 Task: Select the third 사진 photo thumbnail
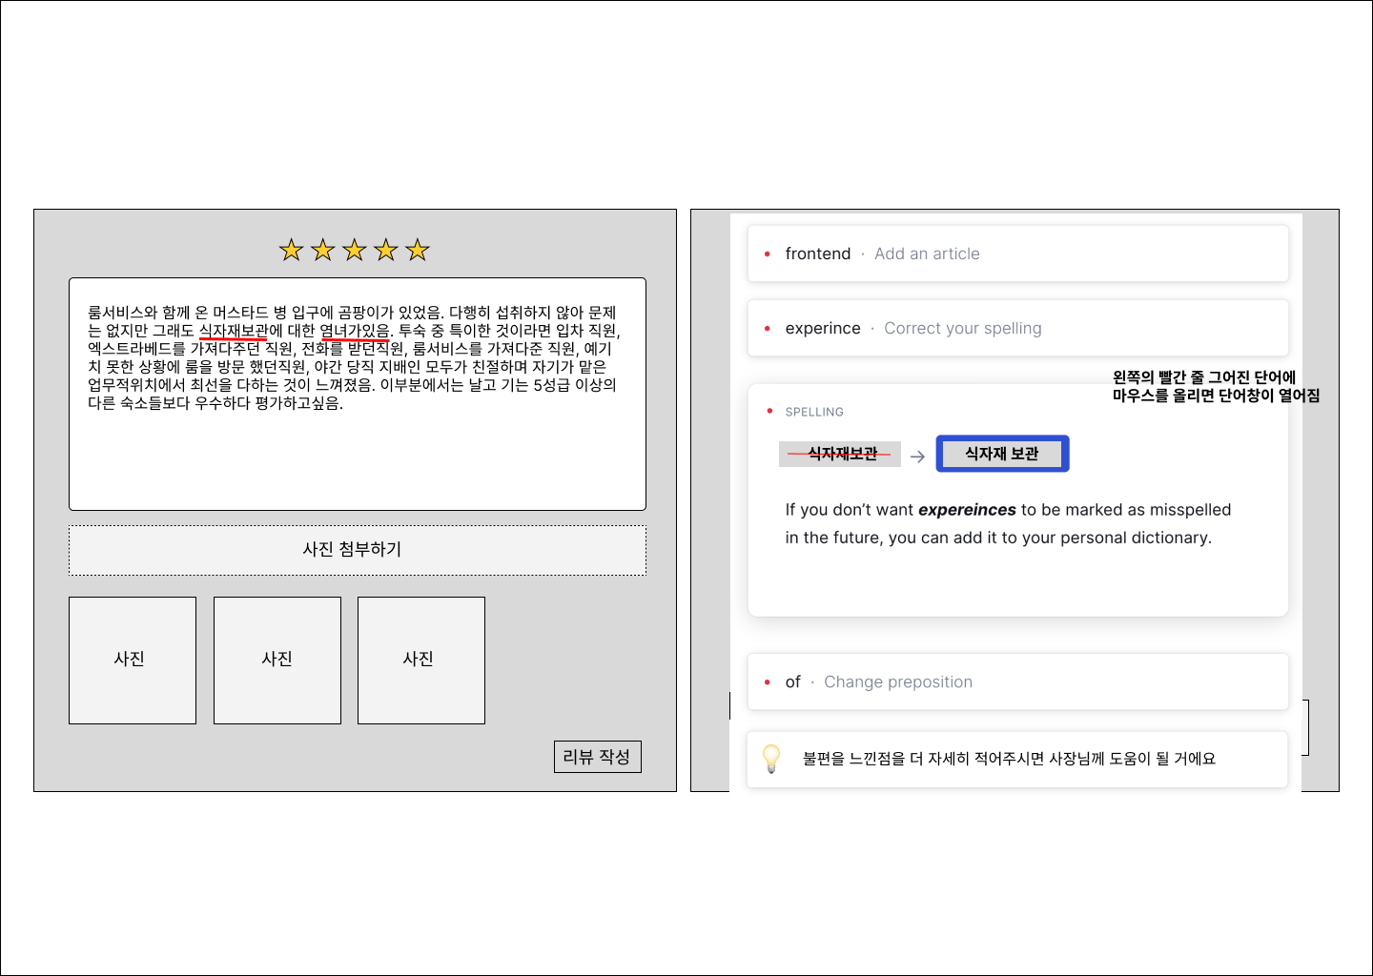pos(420,660)
